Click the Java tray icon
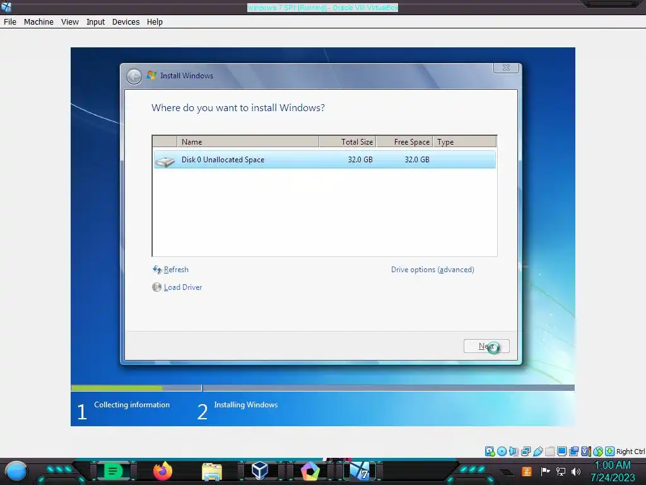 click(x=527, y=471)
